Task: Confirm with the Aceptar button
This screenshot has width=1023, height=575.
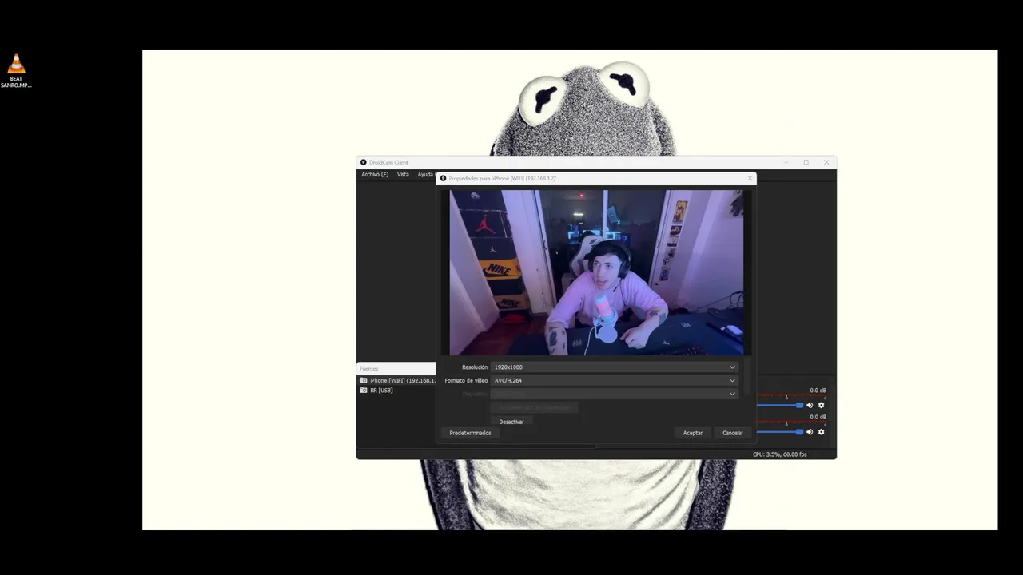Action: [x=693, y=433]
